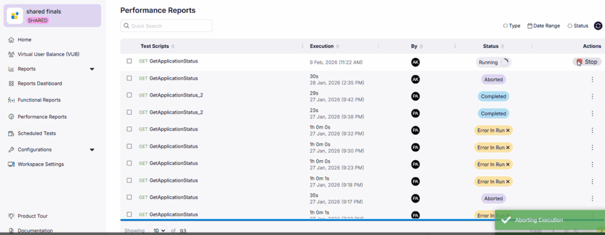Click the sort icon next to Status column
Screen dimensions: 605x235
coord(502,46)
